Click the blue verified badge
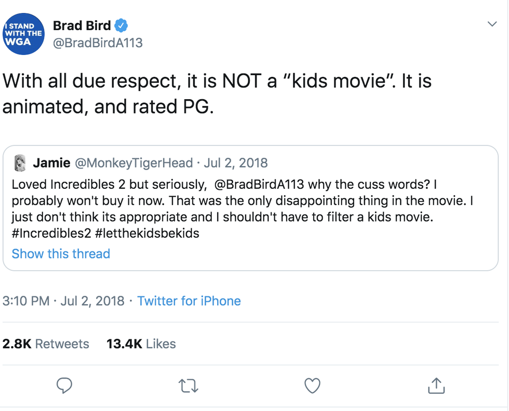This screenshot has height=411, width=509. (x=122, y=25)
